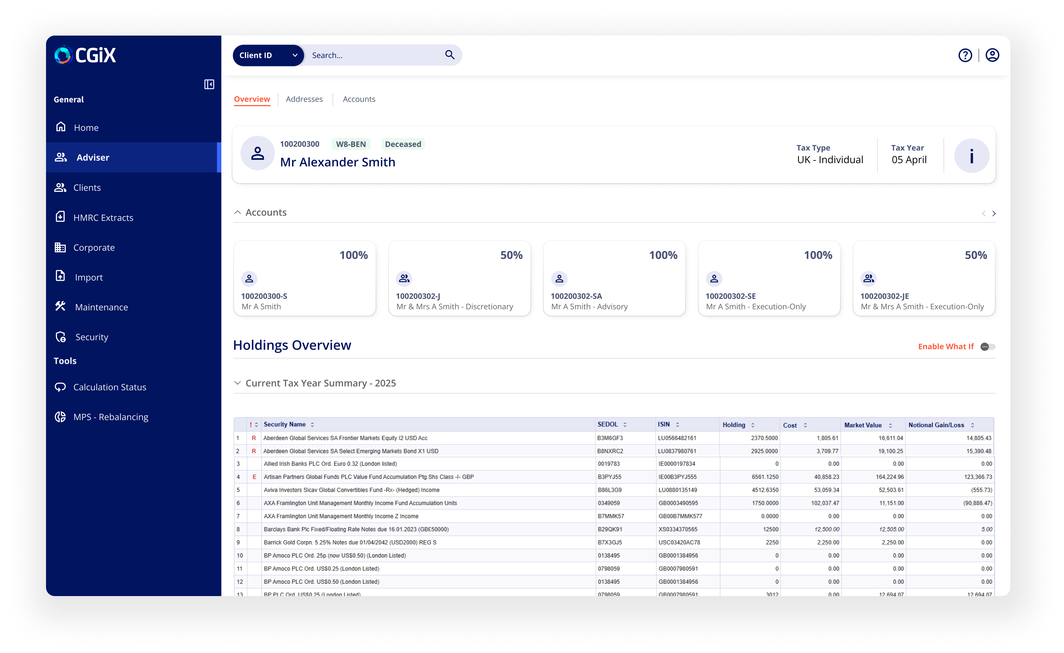The height and width of the screenshot is (653, 1064).
Task: Open the Client ID search dropdown
Action: pyautogui.click(x=268, y=55)
